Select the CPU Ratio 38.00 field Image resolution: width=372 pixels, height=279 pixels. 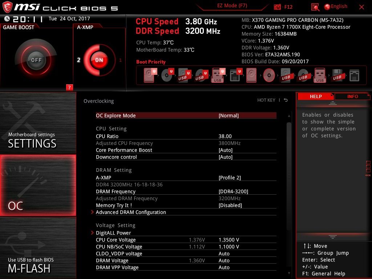tap(186, 136)
